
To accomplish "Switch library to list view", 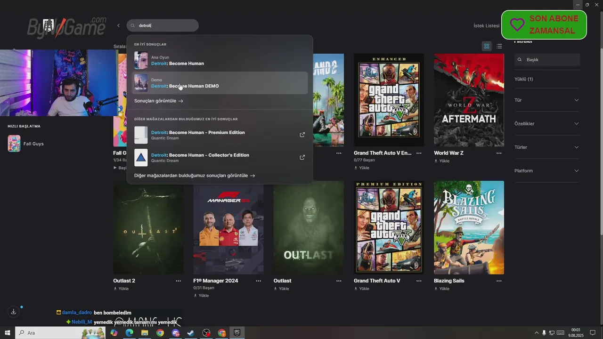I will pos(499,46).
